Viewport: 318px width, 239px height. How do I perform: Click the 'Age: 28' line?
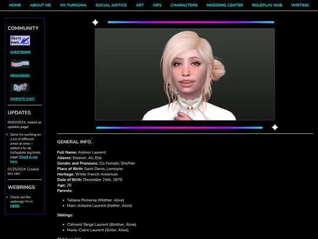pos(64,185)
